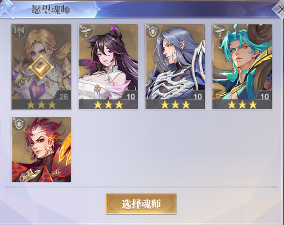
Task: Click the level 26 badge on blonde card
Action: tap(63, 96)
